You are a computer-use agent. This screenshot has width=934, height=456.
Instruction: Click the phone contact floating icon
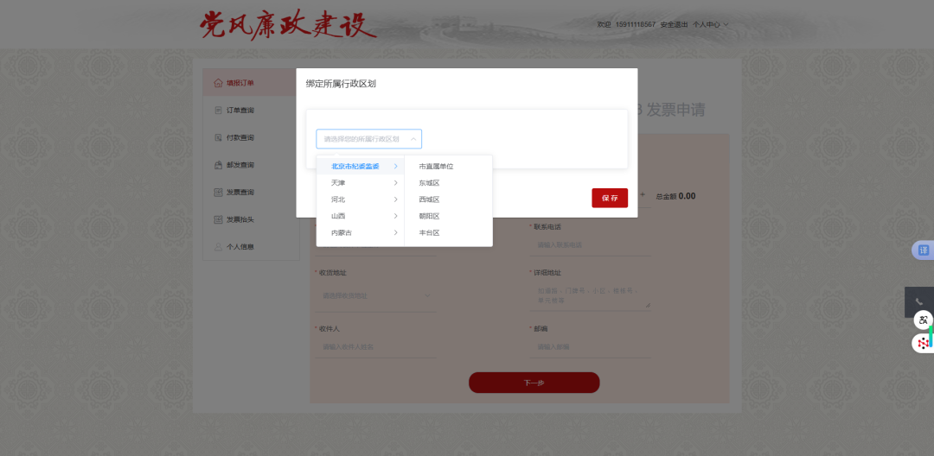coord(918,301)
